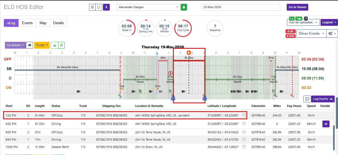Click the red exclamation violation marker
The height and width of the screenshot is (155, 338).
coord(170,73)
